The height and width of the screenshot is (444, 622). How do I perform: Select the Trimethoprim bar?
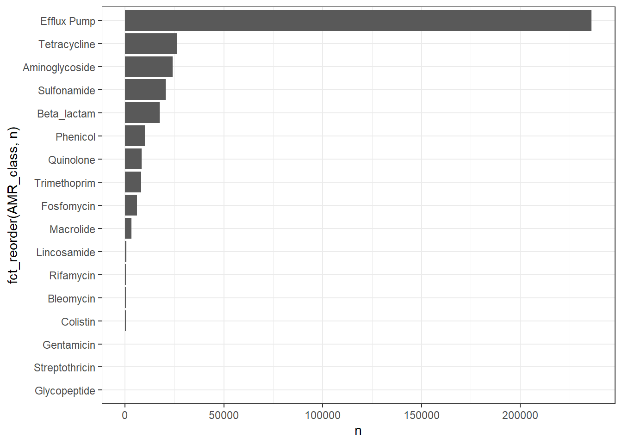pyautogui.click(x=133, y=182)
